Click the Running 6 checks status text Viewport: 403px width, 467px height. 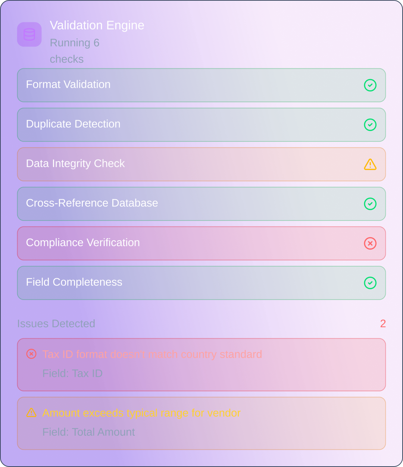click(75, 51)
